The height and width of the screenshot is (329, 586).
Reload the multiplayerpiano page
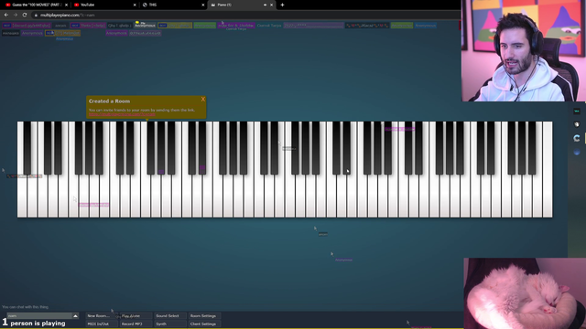(x=25, y=15)
